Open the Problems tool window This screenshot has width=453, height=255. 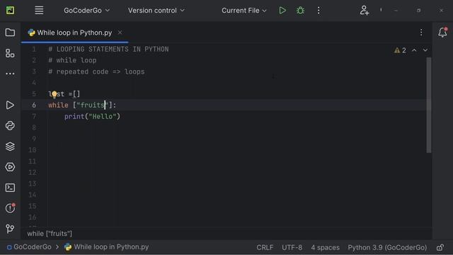[10, 208]
